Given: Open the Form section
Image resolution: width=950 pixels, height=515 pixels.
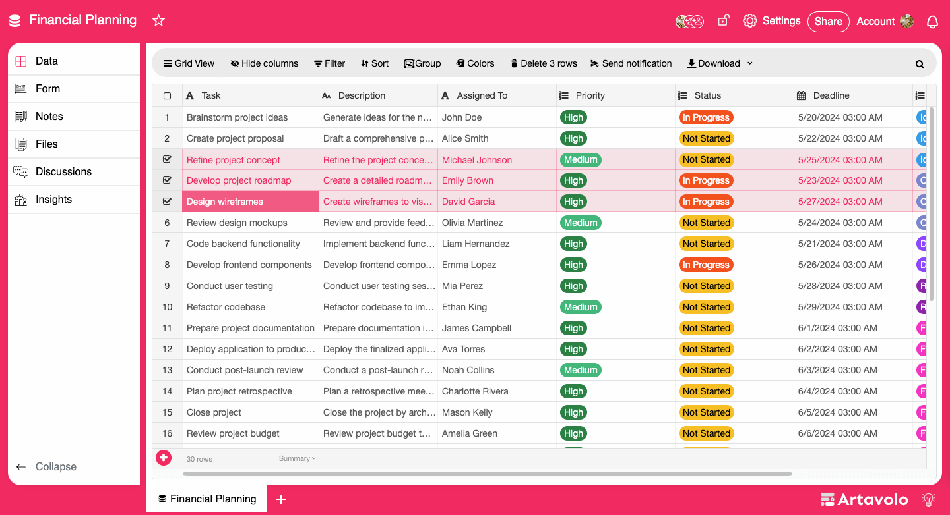Looking at the screenshot, I should click(x=74, y=88).
